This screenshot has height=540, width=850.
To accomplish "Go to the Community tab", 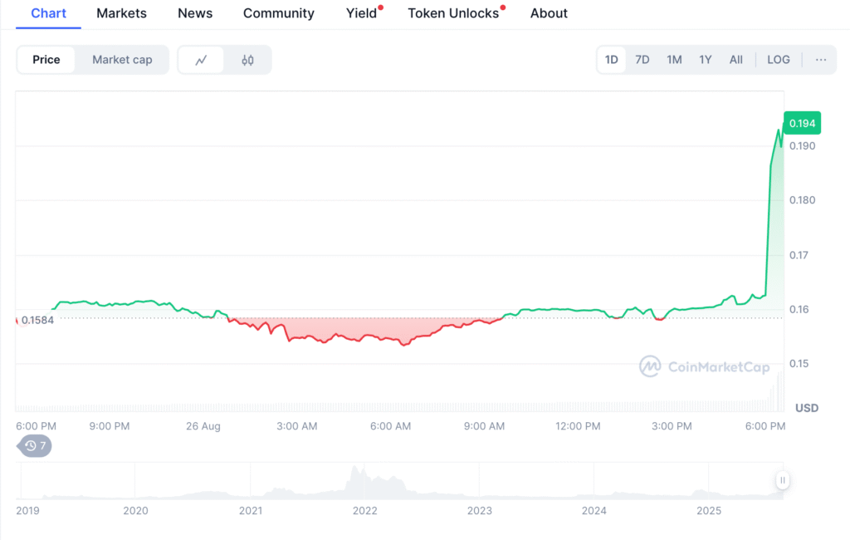I will (x=278, y=13).
